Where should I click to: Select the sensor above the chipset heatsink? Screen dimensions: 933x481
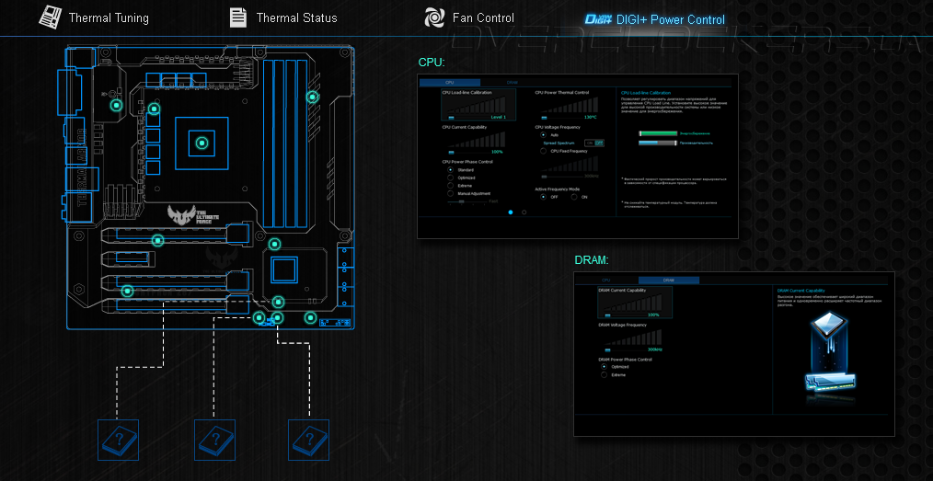click(x=274, y=244)
